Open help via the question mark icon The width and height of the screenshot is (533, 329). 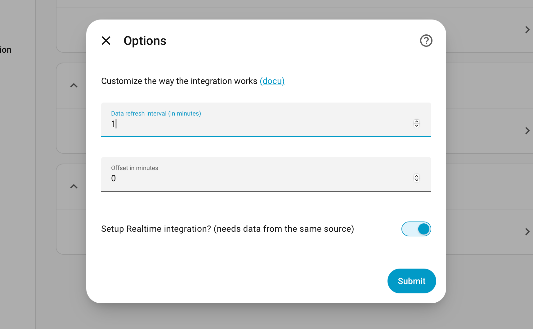point(426,41)
